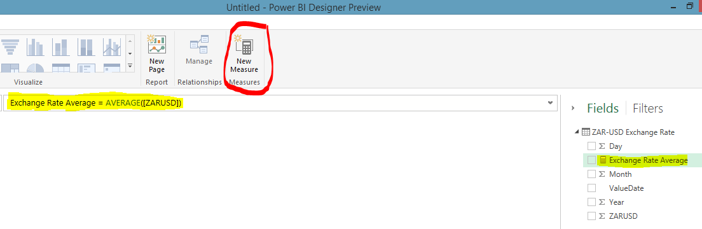Select the Day field label
Image resolution: width=702 pixels, height=229 pixels.
(x=616, y=146)
